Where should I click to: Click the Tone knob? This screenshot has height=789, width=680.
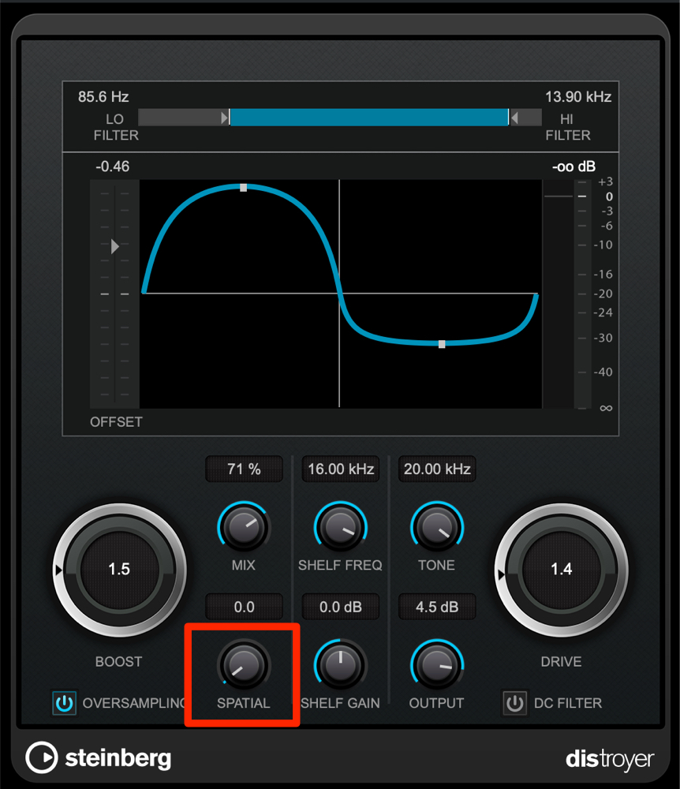click(x=437, y=528)
